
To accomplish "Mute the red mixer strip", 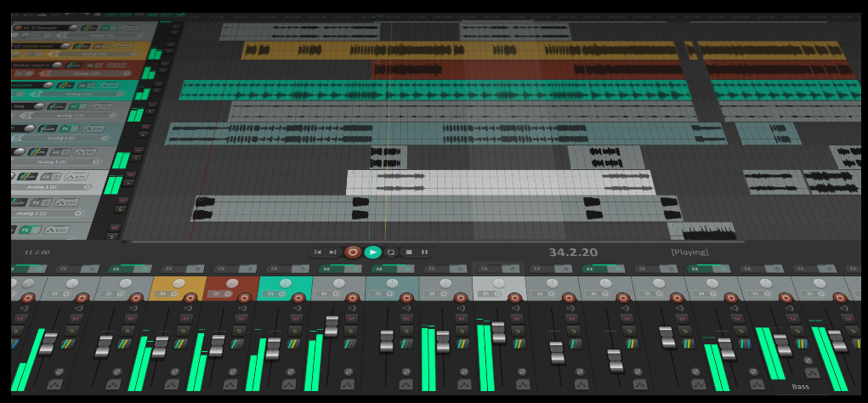I will [241, 319].
